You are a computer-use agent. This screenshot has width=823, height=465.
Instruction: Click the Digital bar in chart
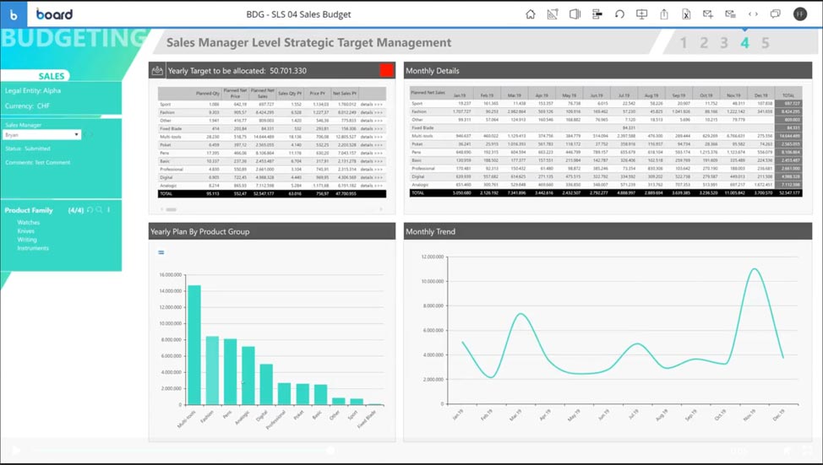click(266, 384)
